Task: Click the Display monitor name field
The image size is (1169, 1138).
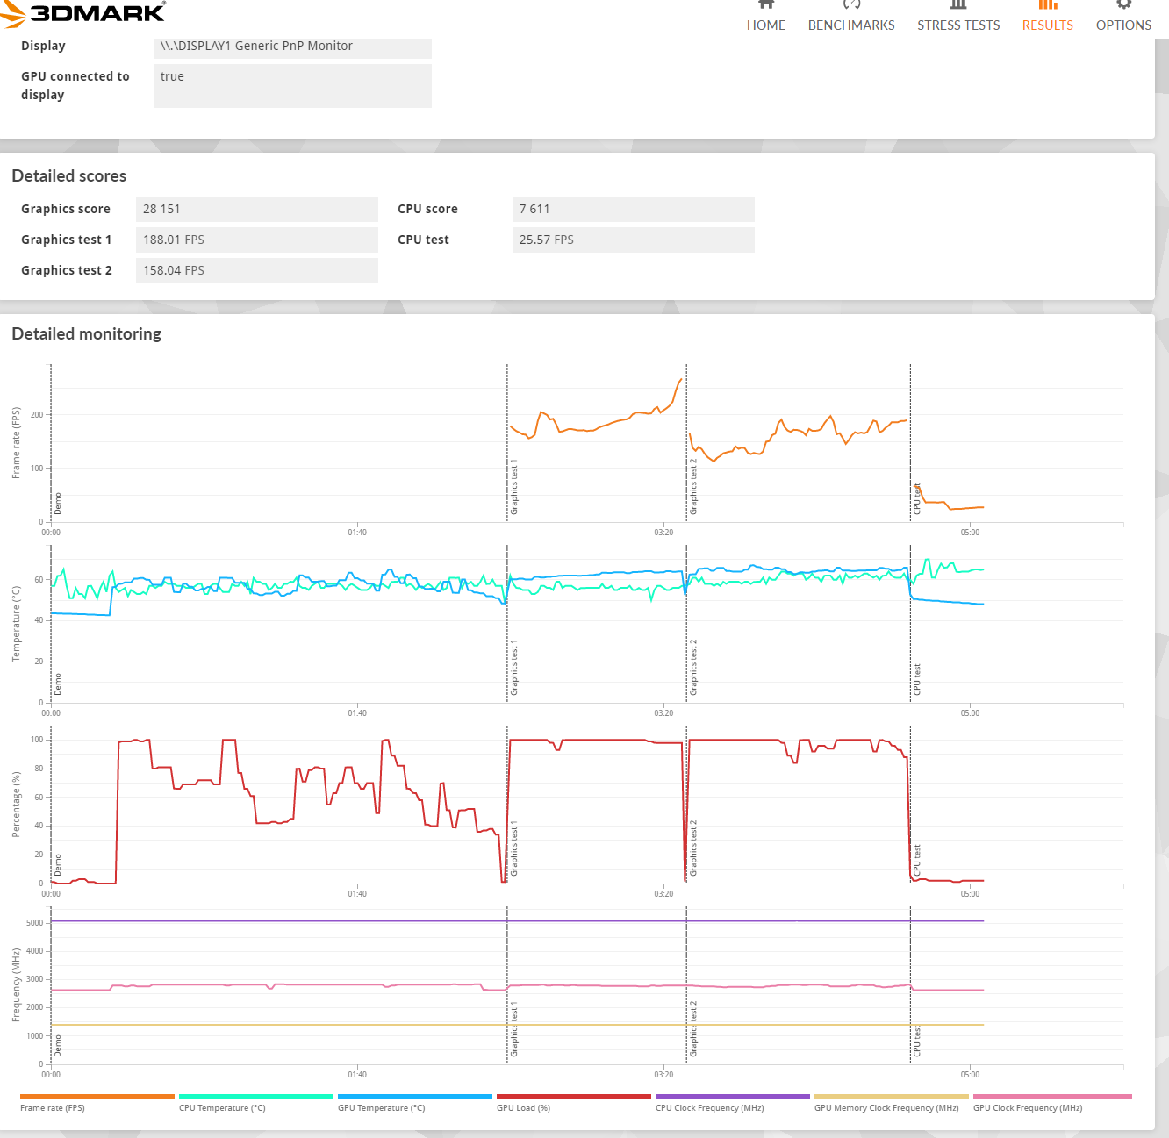Action: 292,47
